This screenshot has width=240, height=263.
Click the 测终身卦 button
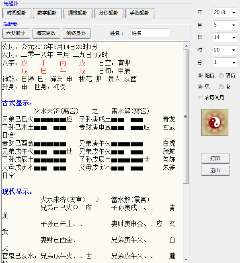click(x=76, y=33)
